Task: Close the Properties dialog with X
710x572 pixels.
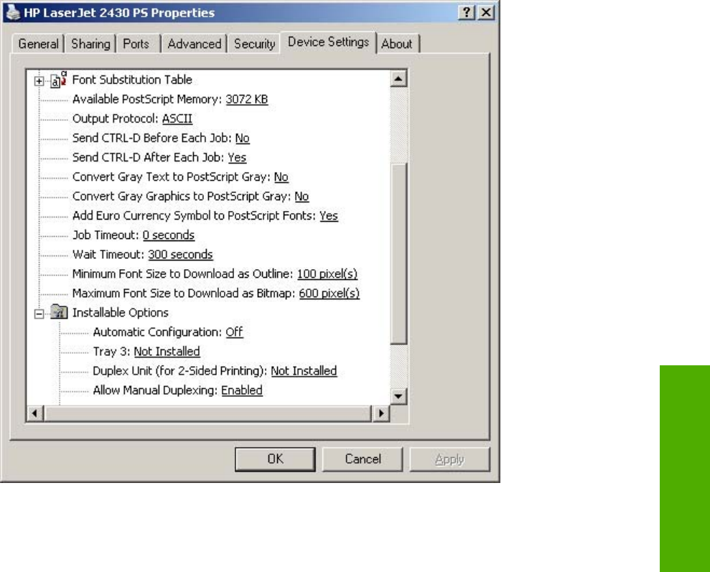Action: pyautogui.click(x=486, y=13)
